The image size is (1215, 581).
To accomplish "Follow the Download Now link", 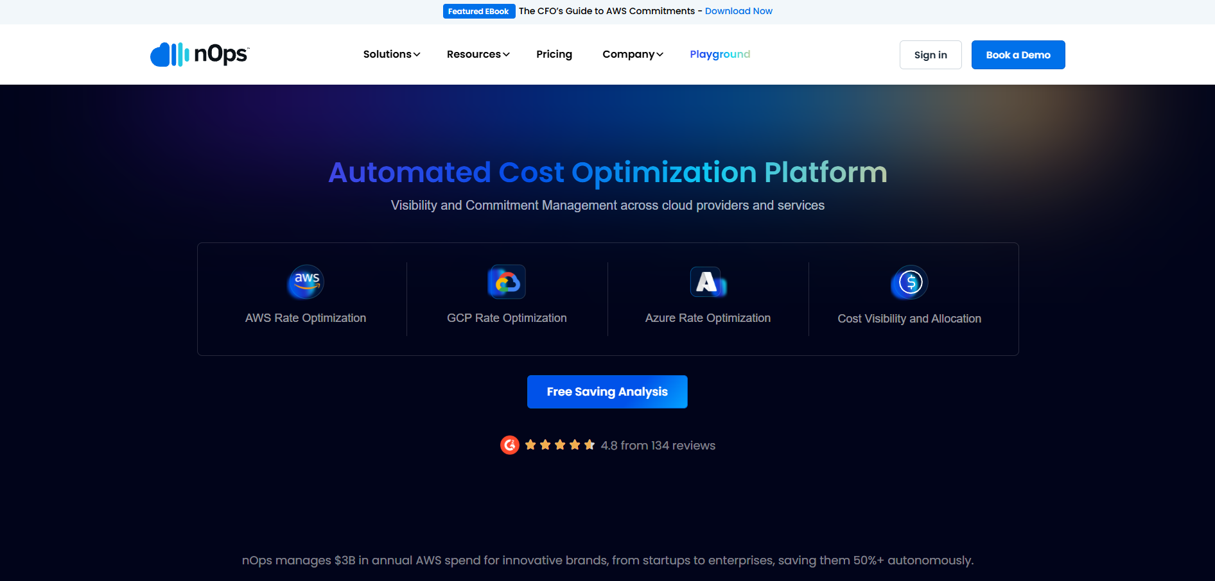I will click(739, 12).
